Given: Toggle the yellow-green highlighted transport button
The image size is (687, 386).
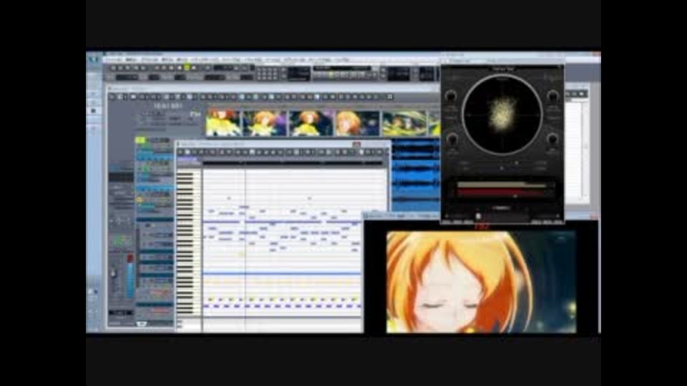Looking at the screenshot, I should [x=187, y=67].
